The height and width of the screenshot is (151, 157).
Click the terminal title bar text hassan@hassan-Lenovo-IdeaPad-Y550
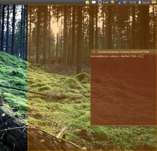(x=125, y=52)
